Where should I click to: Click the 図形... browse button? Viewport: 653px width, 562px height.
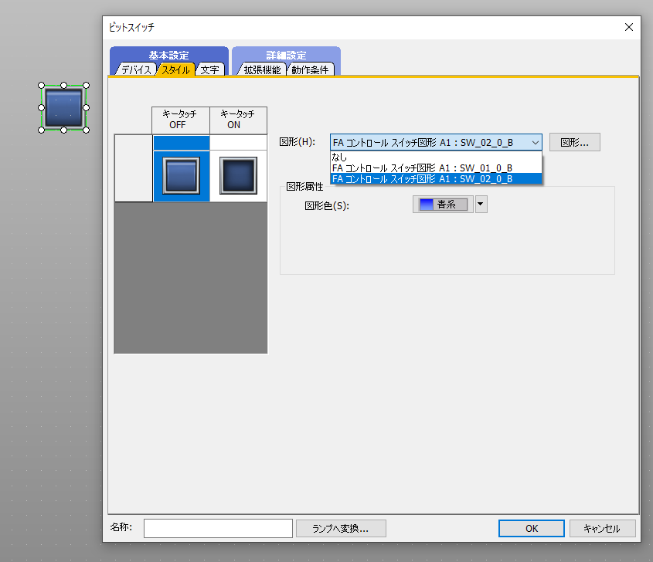click(x=574, y=142)
